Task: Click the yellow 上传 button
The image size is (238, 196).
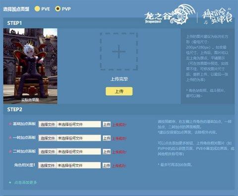Action: (x=119, y=91)
